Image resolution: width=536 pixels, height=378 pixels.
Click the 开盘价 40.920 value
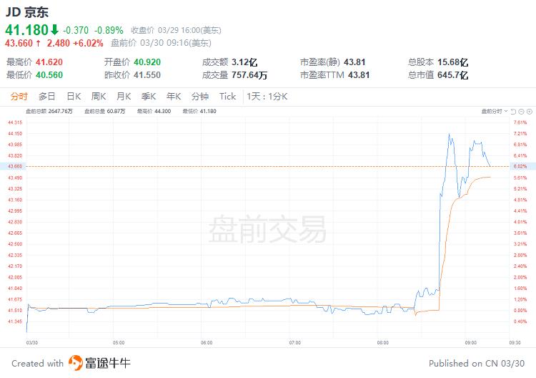pos(147,62)
